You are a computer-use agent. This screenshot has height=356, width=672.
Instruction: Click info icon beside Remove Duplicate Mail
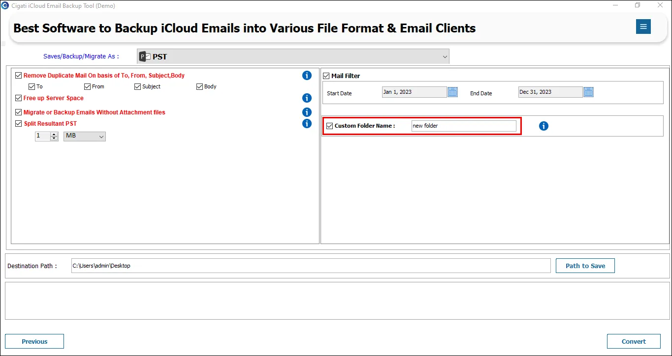(x=307, y=76)
